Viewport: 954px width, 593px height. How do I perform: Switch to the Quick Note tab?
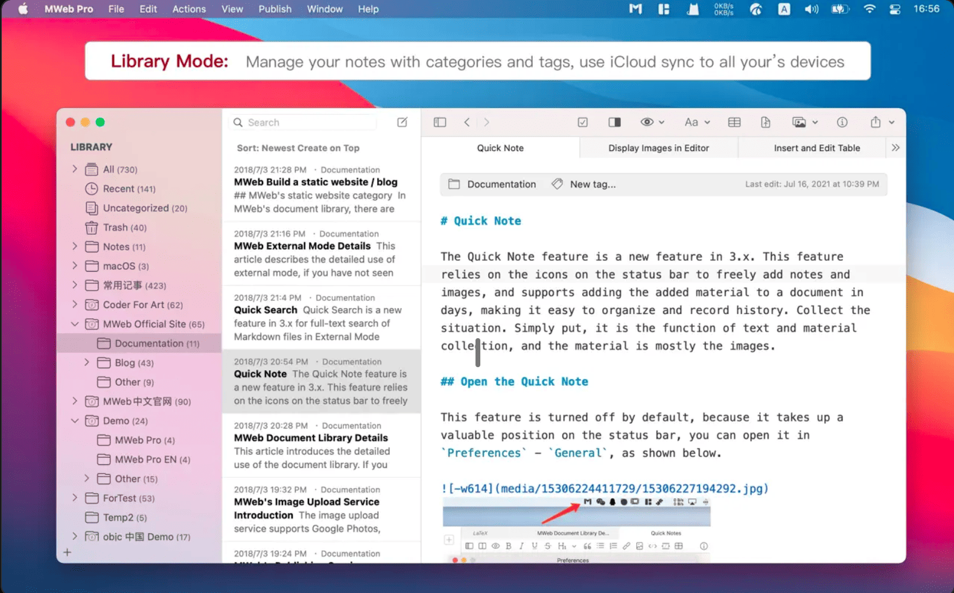coord(500,148)
